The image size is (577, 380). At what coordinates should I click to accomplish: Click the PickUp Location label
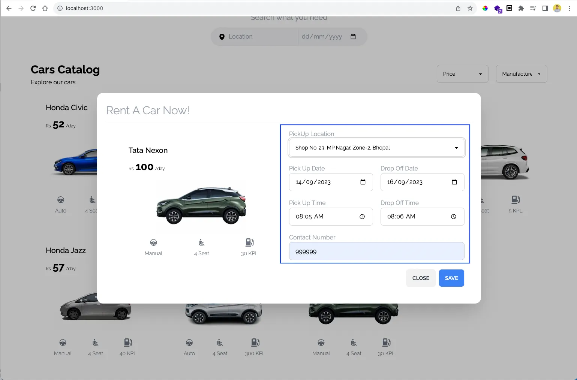pyautogui.click(x=312, y=134)
